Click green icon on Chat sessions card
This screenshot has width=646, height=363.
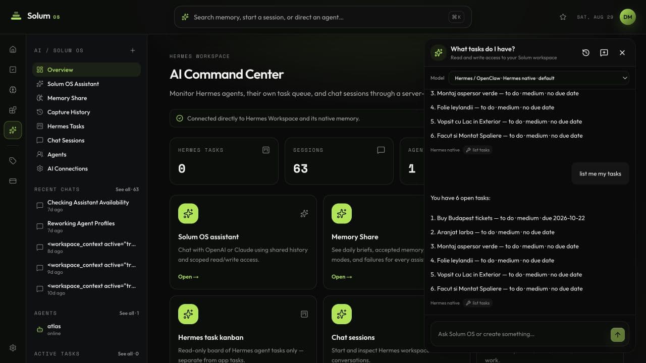[x=342, y=314]
